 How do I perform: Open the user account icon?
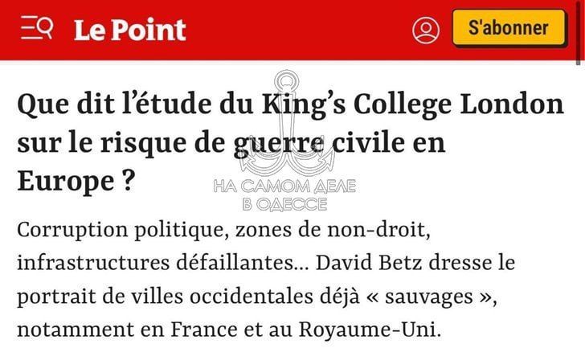coord(425,30)
